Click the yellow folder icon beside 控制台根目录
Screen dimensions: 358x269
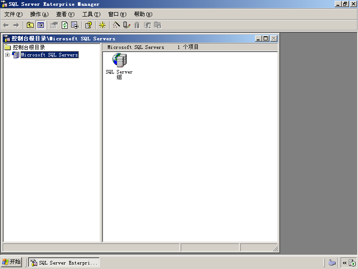[x=8, y=48]
